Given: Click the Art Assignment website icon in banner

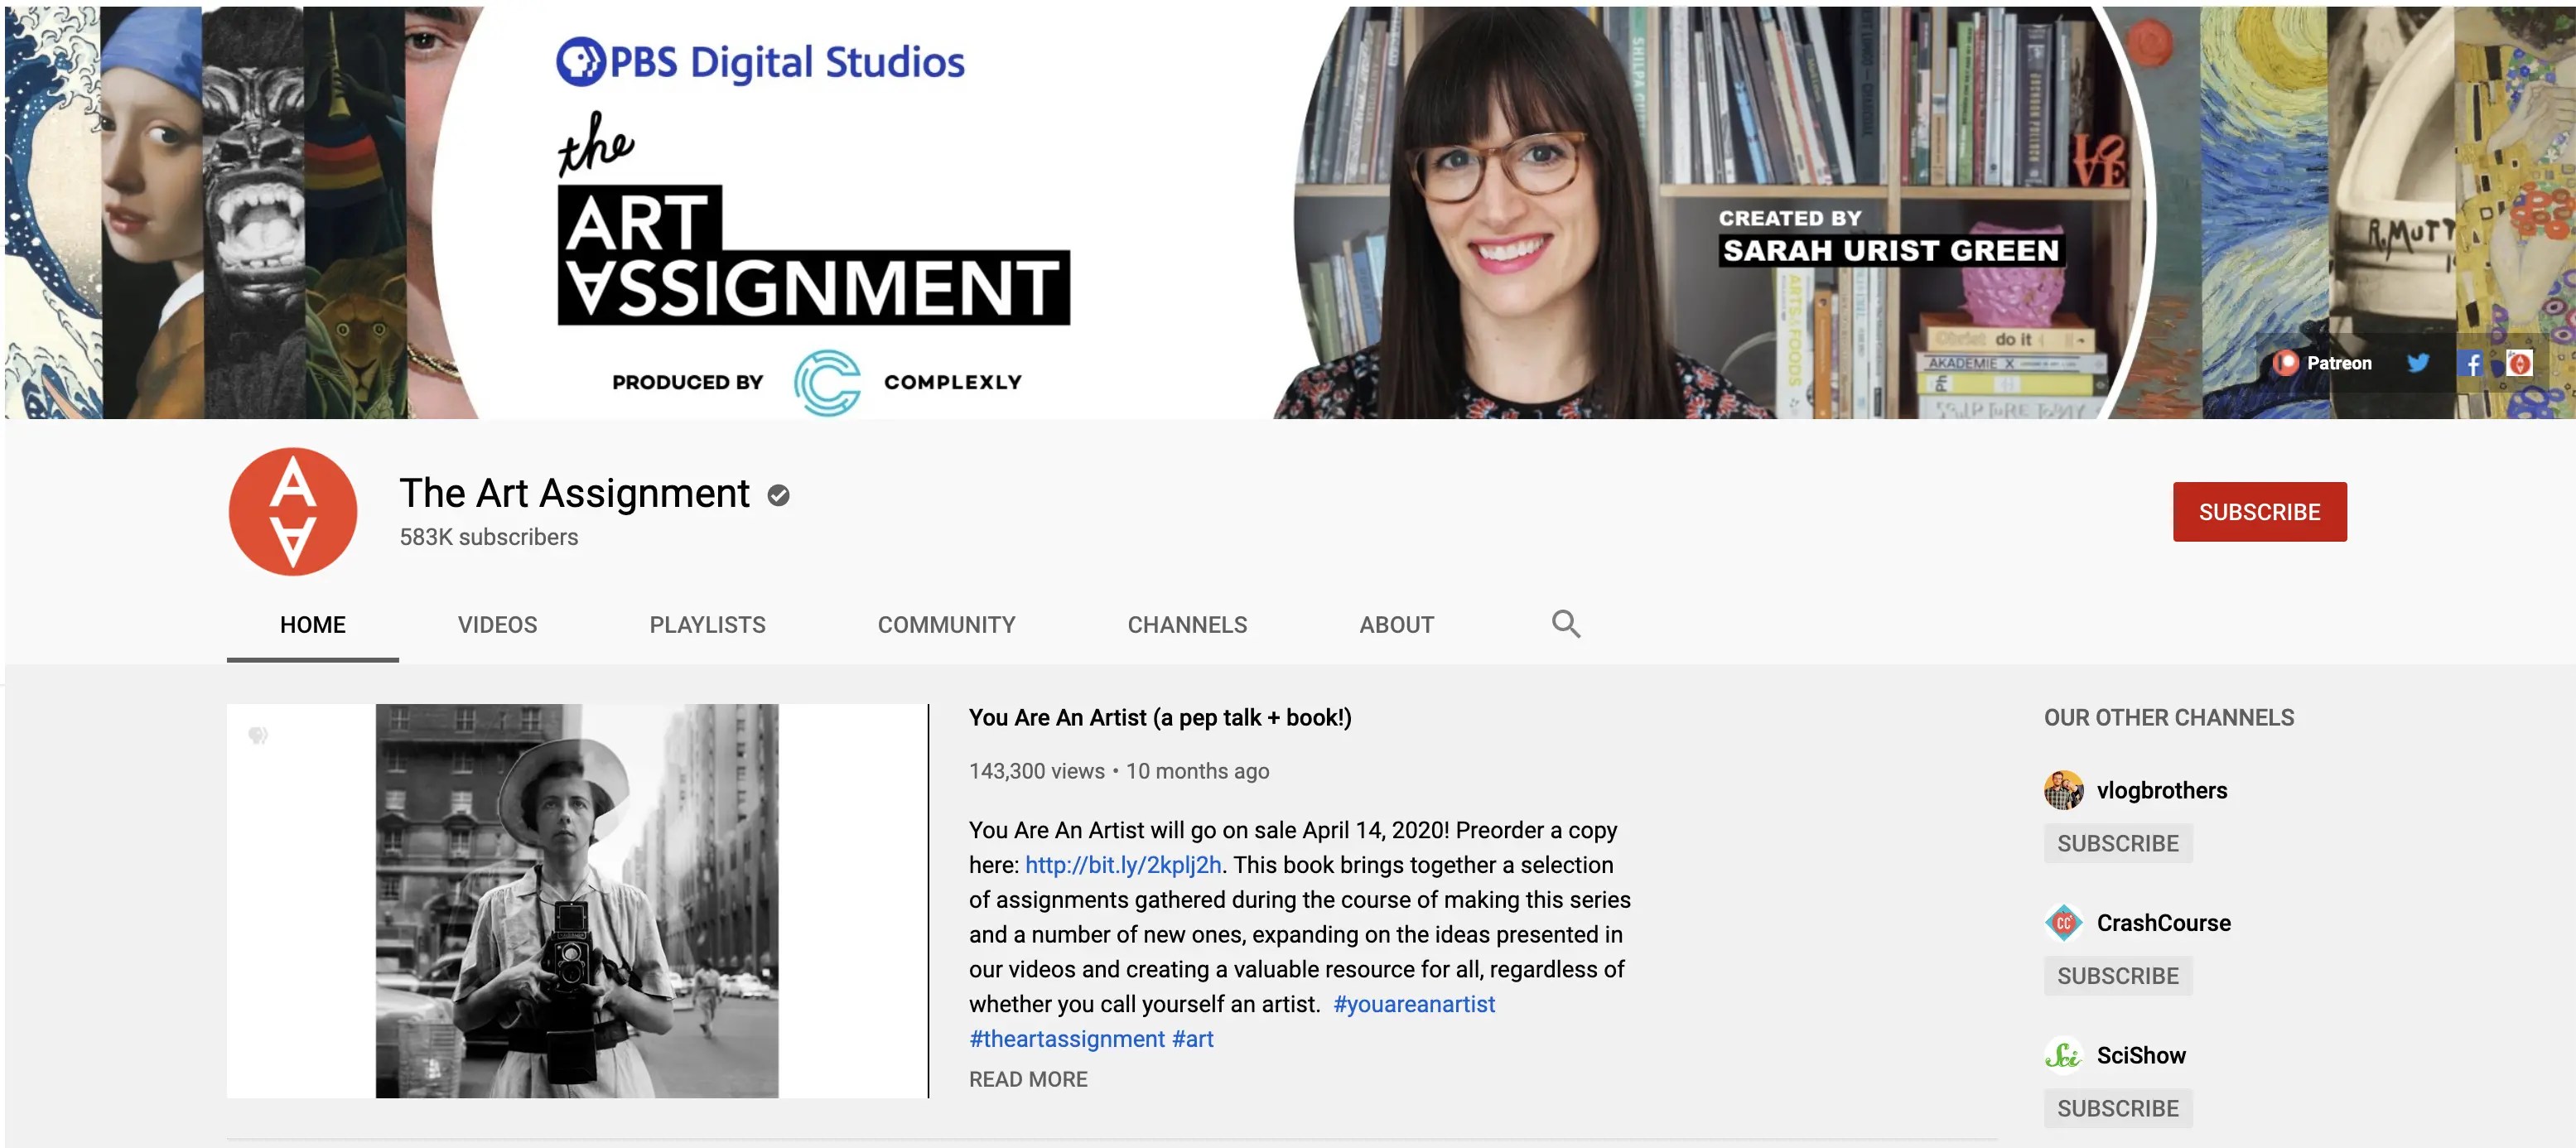Looking at the screenshot, I should 2520,364.
